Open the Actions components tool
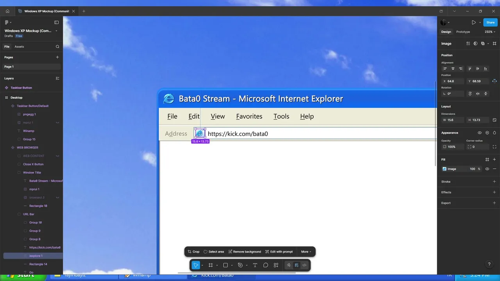Viewport: 500px width, 281px height. (x=276, y=265)
